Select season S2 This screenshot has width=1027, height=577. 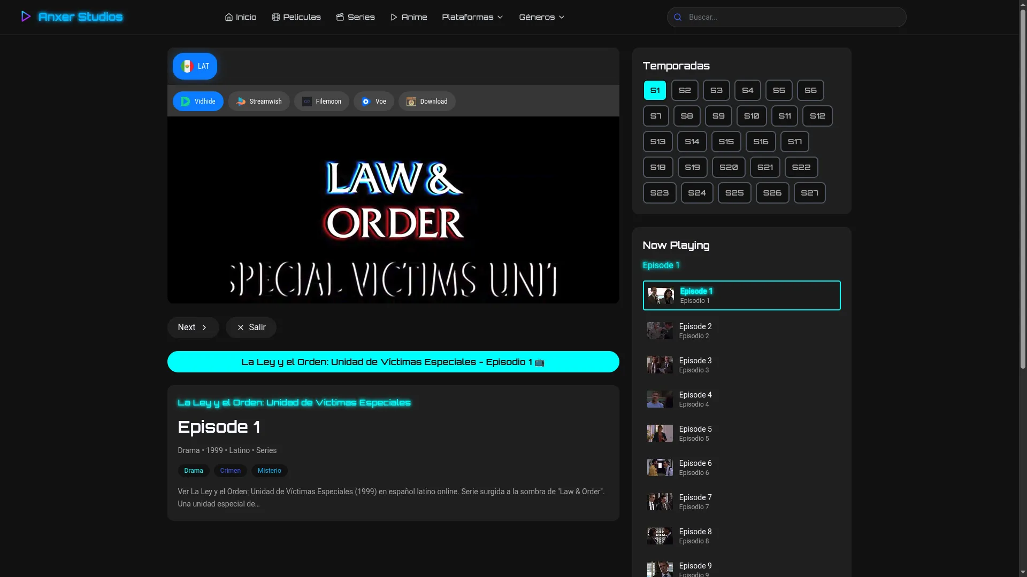click(x=685, y=90)
